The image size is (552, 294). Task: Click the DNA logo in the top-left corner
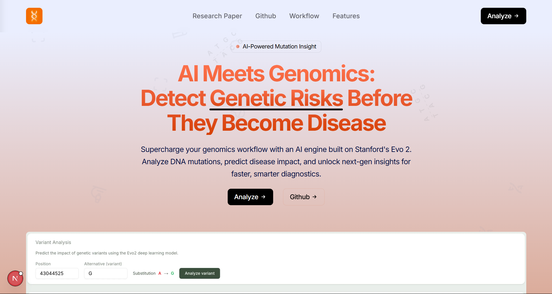coord(34,16)
